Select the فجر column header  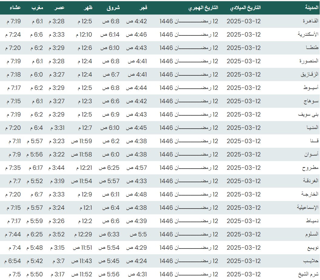point(143,8)
